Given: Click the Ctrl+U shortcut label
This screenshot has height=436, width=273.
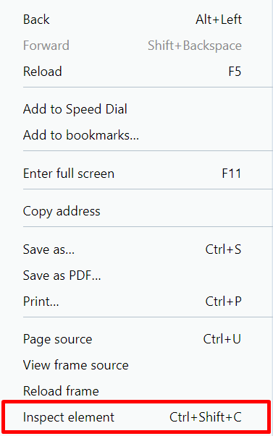Looking at the screenshot, I should (222, 339).
